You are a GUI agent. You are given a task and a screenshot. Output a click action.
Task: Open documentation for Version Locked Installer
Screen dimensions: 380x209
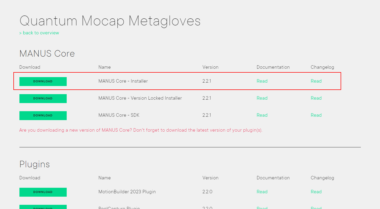coord(262,98)
